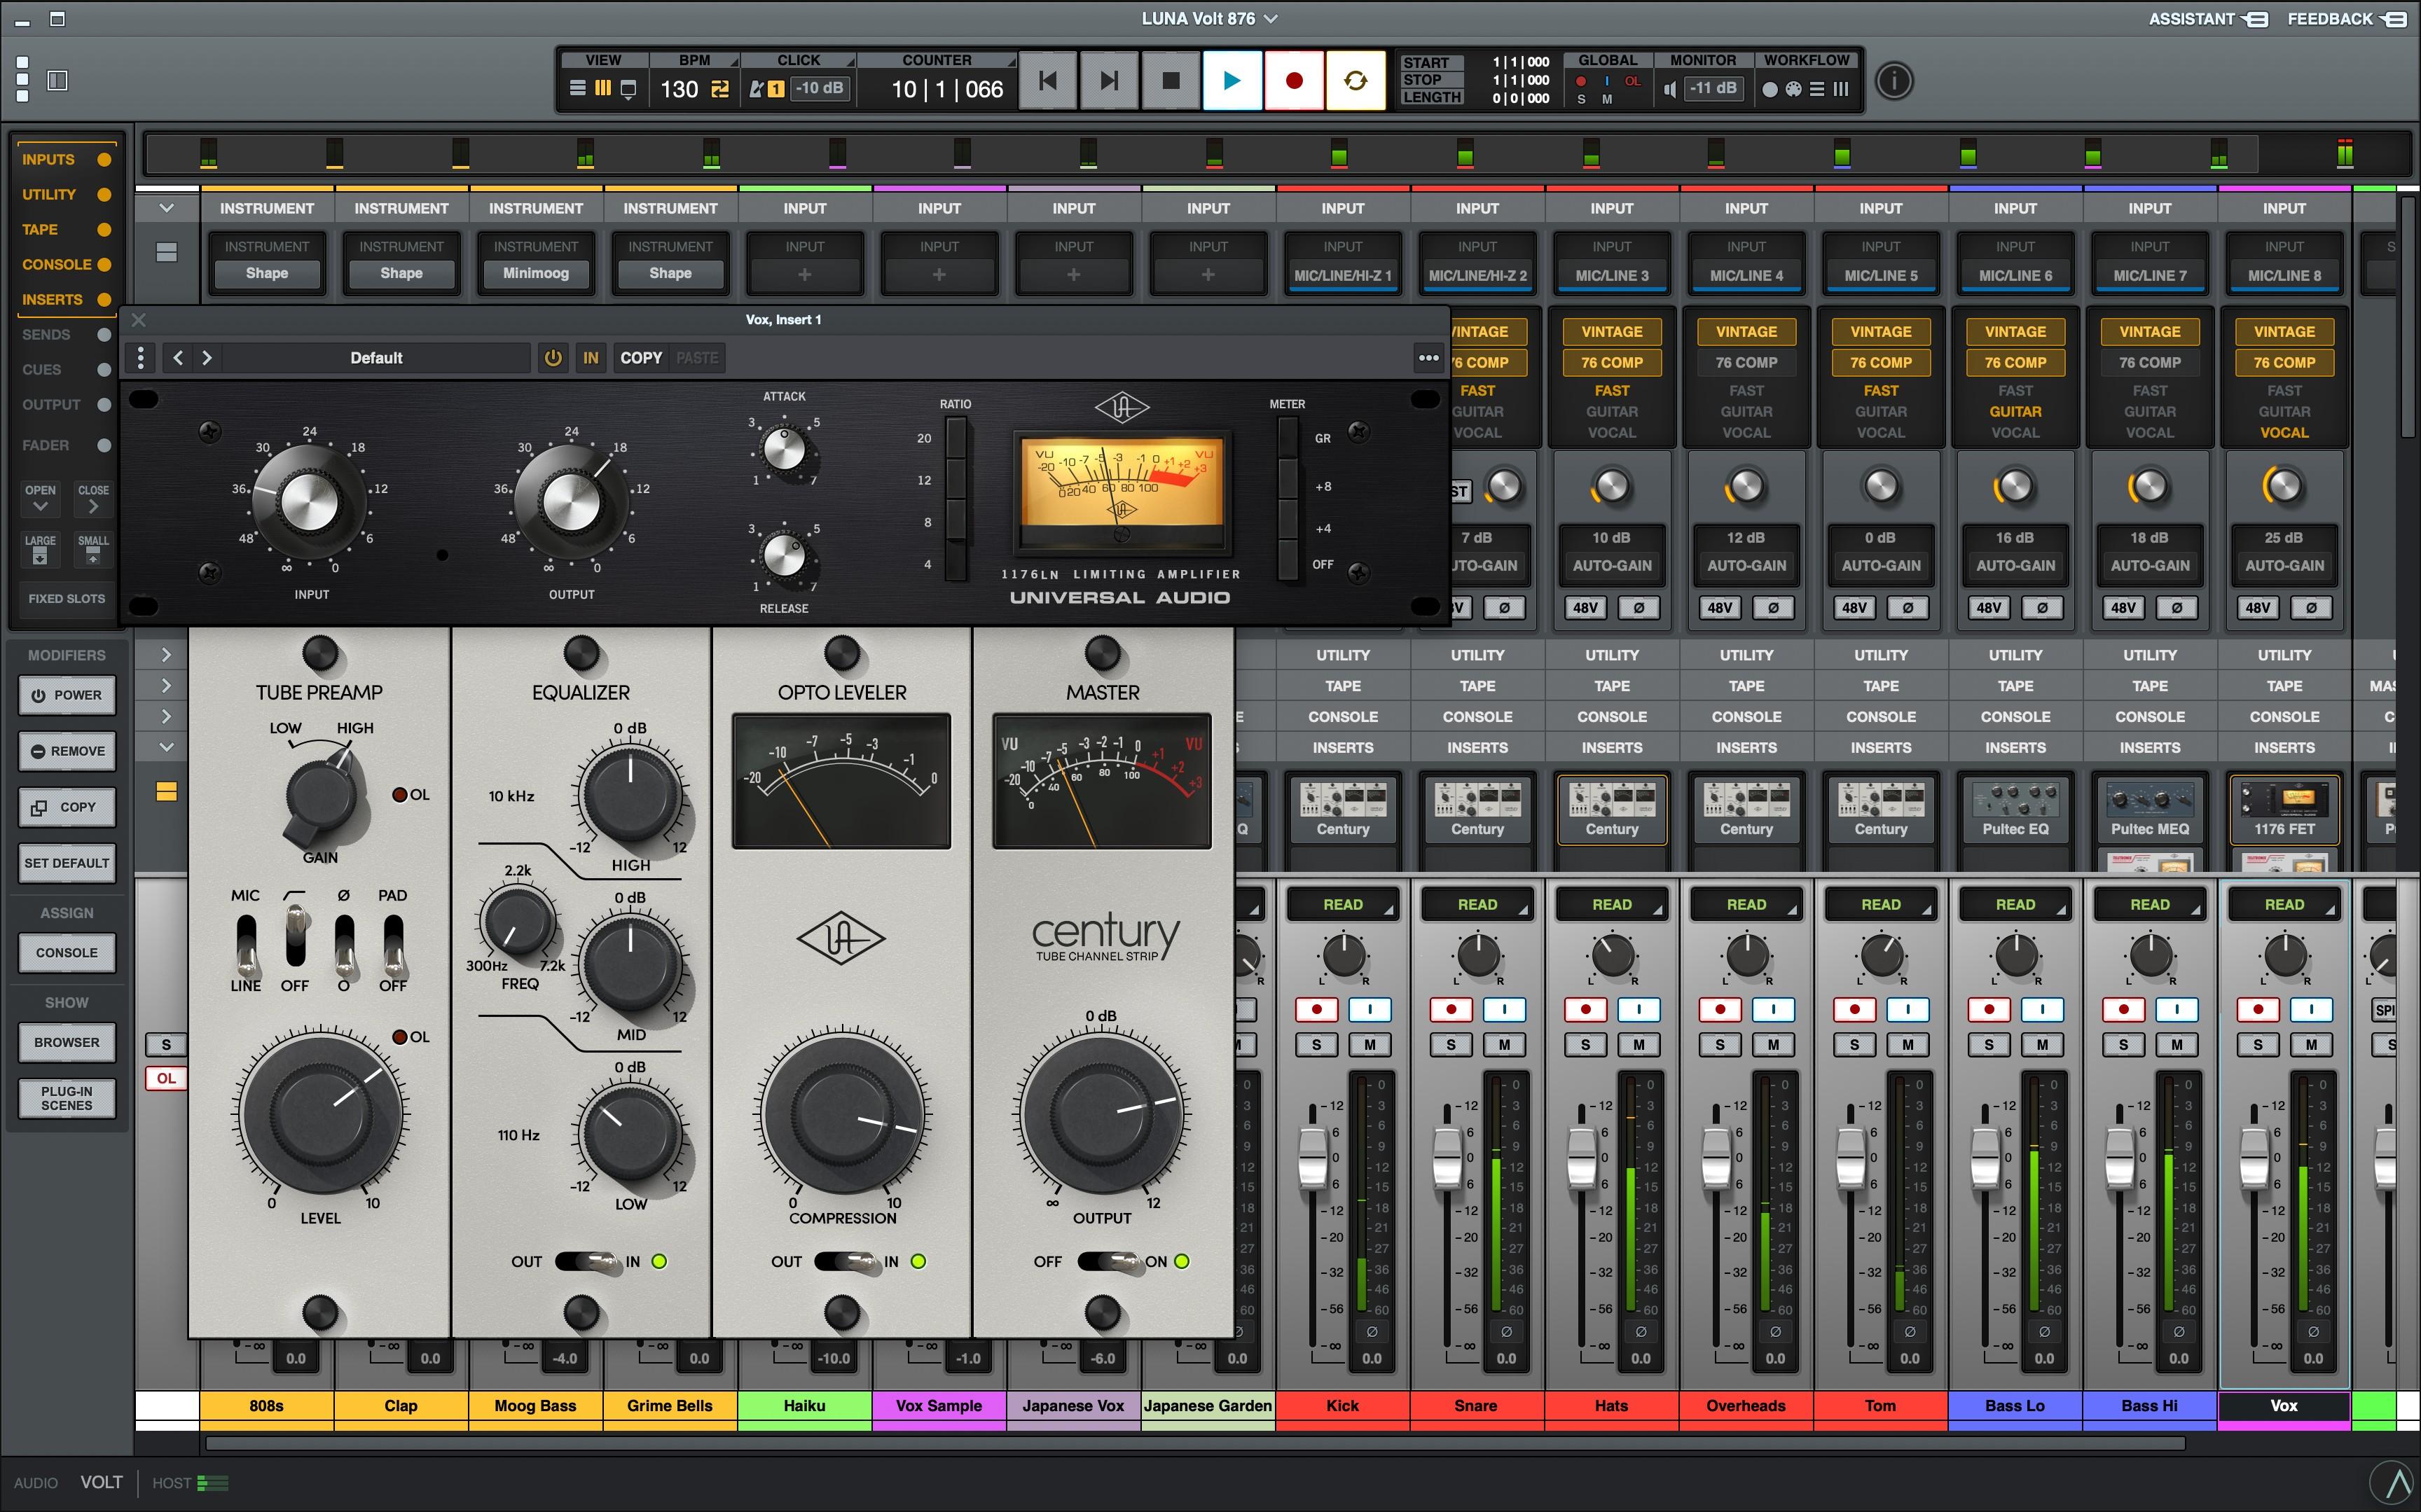Open Kick channel READ automation dropdown
Screen dimensions: 2421x1512
pos(1343,905)
